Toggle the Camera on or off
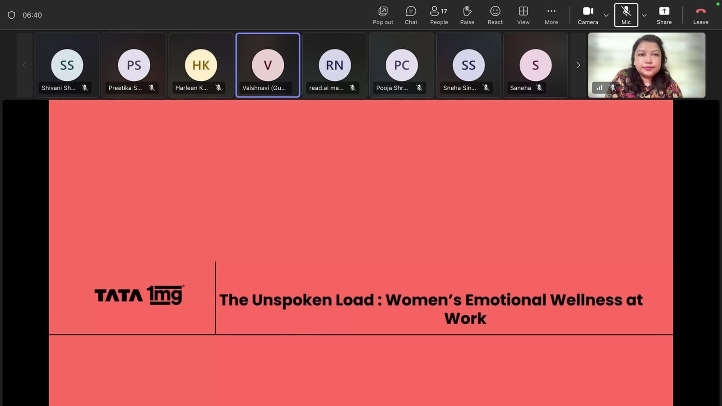The width and height of the screenshot is (722, 406). (588, 15)
